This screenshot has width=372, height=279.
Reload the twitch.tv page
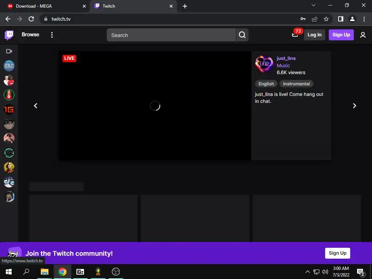point(31,19)
